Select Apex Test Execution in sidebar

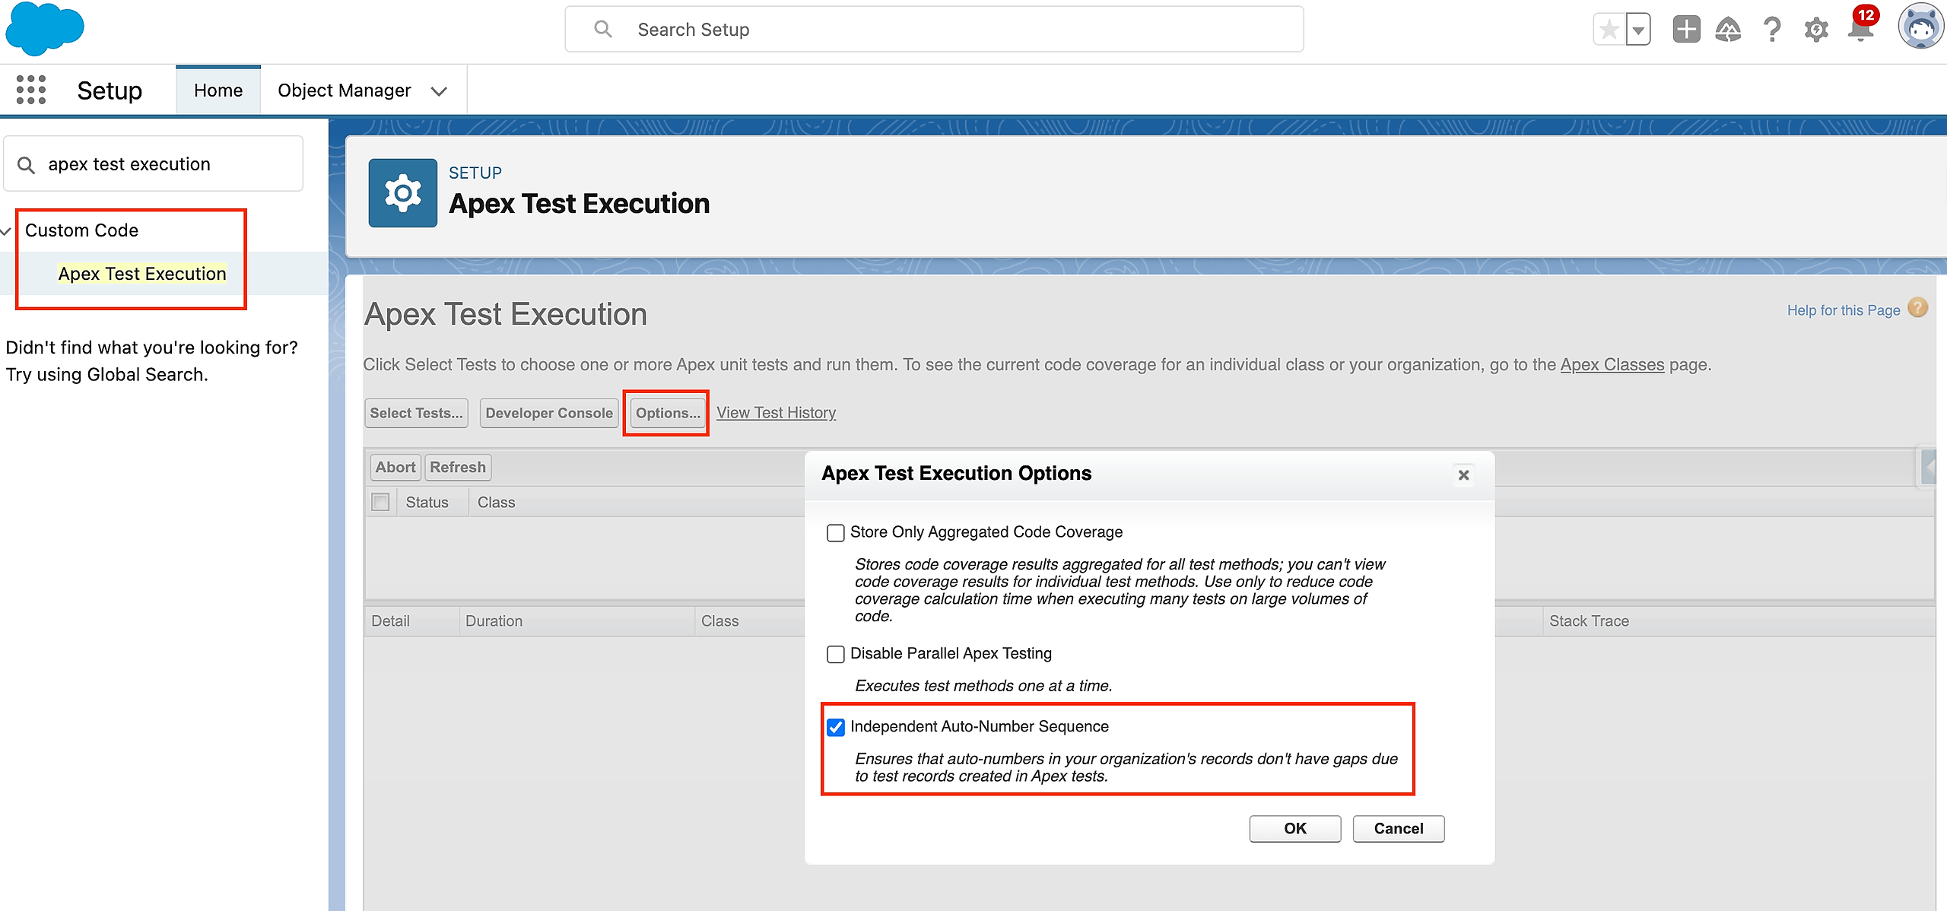tap(142, 274)
